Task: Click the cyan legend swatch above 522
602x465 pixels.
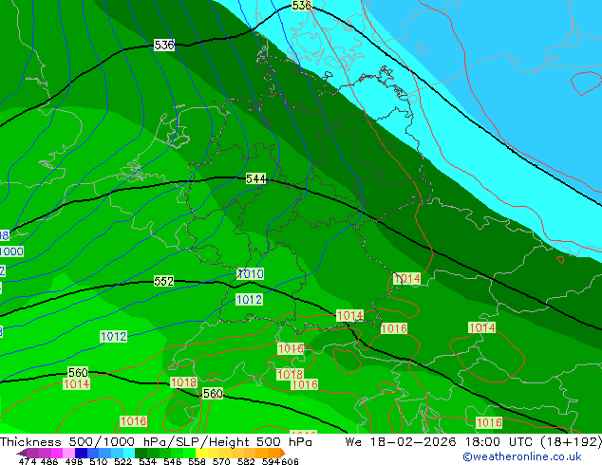Action: click(x=129, y=453)
